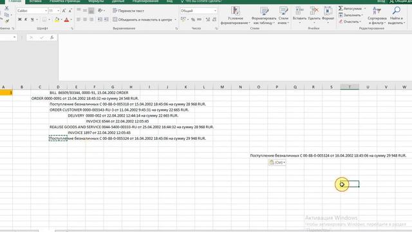Click Автосумма button
The image size is (412, 232).
pos(350,8)
